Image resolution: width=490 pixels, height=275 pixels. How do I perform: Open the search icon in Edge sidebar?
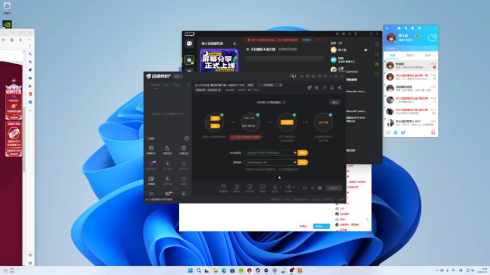coord(30,54)
